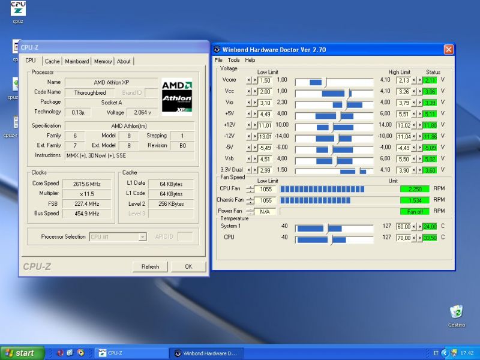This screenshot has height=360, width=480.
Task: Click the Chassis Fan low limit spinner
Action: coord(250,200)
